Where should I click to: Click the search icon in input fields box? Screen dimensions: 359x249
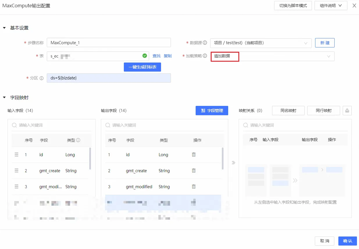coord(14,125)
